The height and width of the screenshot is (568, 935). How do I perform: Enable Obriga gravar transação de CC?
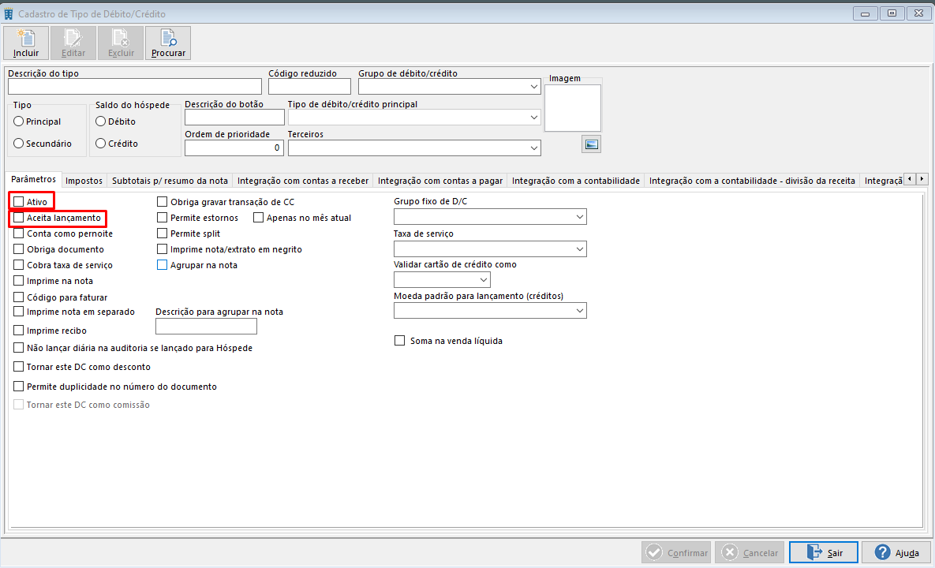click(x=163, y=202)
